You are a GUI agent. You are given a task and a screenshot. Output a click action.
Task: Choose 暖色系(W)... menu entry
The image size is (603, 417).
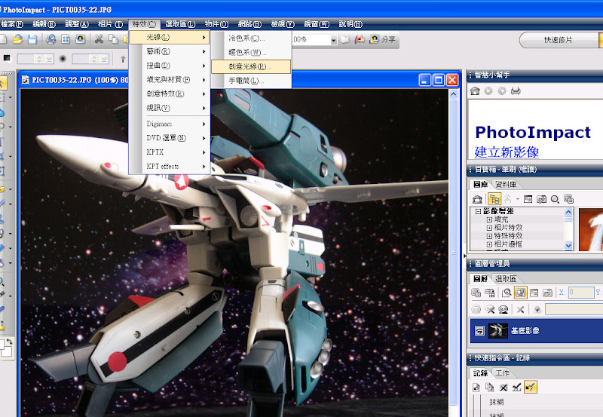coord(251,52)
